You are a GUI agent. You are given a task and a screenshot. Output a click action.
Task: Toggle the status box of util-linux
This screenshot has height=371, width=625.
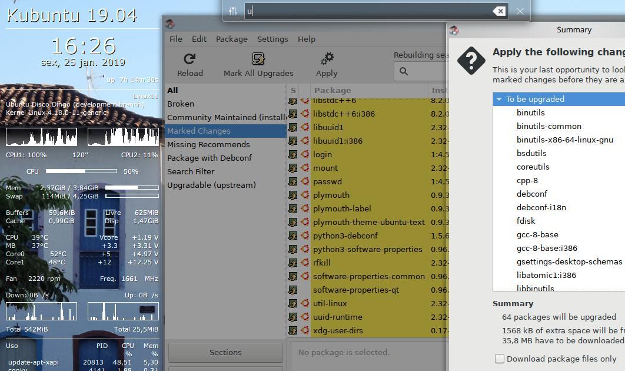(x=293, y=304)
